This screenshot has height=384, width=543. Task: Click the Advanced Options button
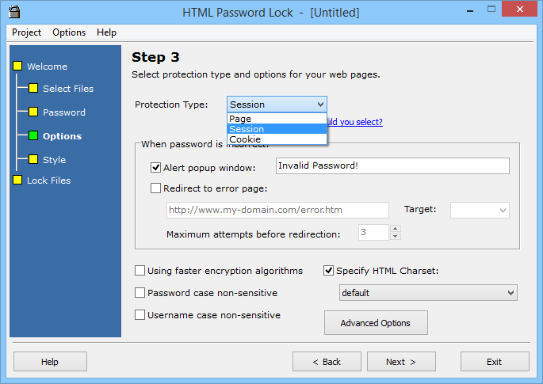click(376, 323)
